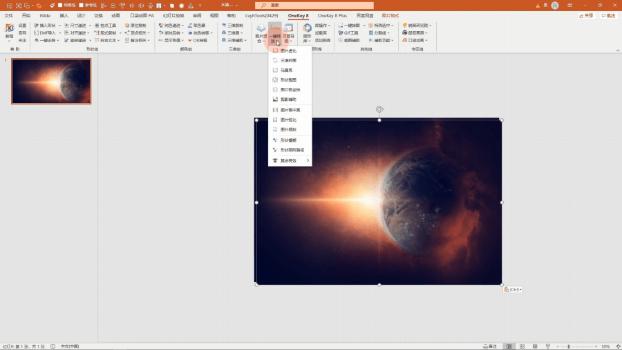Image resolution: width=622 pixels, height=350 pixels.
Task: Click 截图辅助 screenshot helper
Action: click(349, 41)
